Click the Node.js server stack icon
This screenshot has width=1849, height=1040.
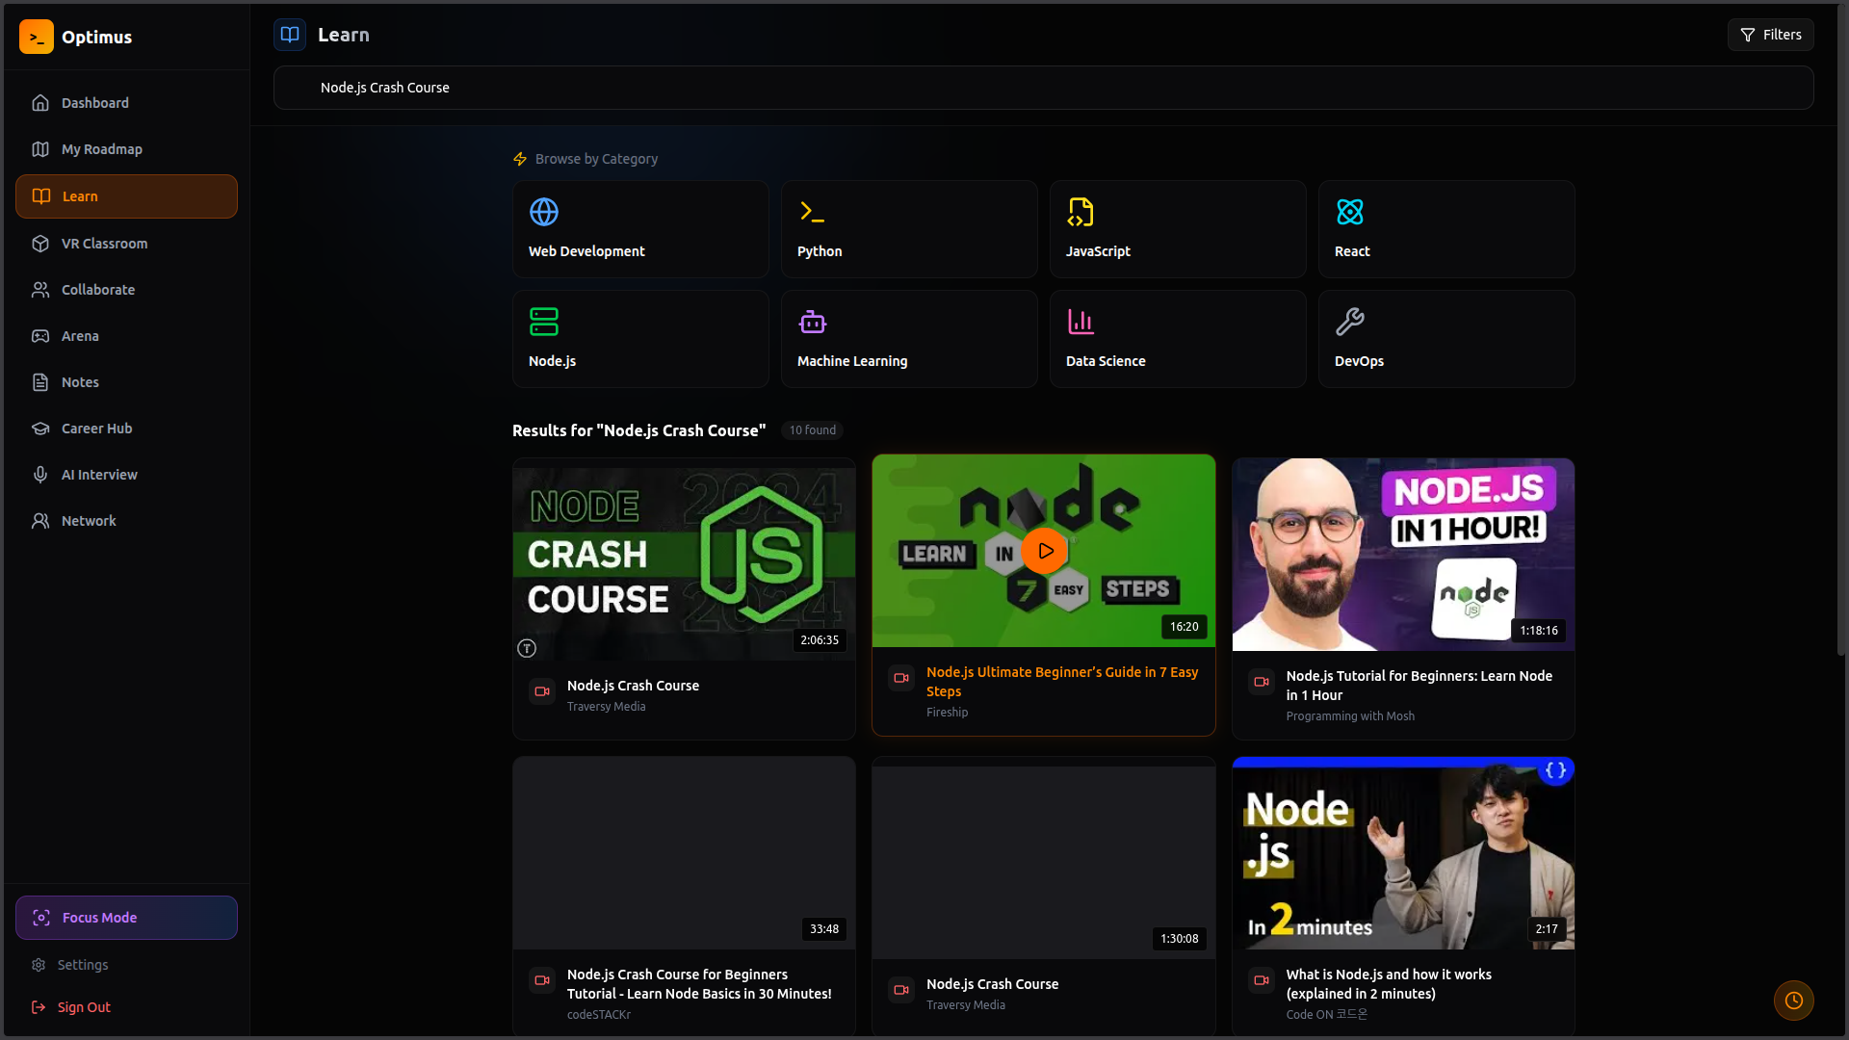pos(544,322)
